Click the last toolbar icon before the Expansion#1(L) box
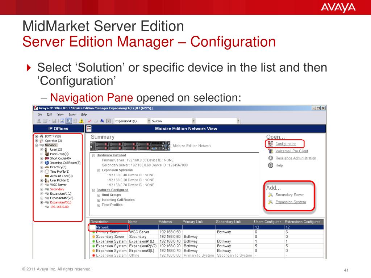 [108, 121]
